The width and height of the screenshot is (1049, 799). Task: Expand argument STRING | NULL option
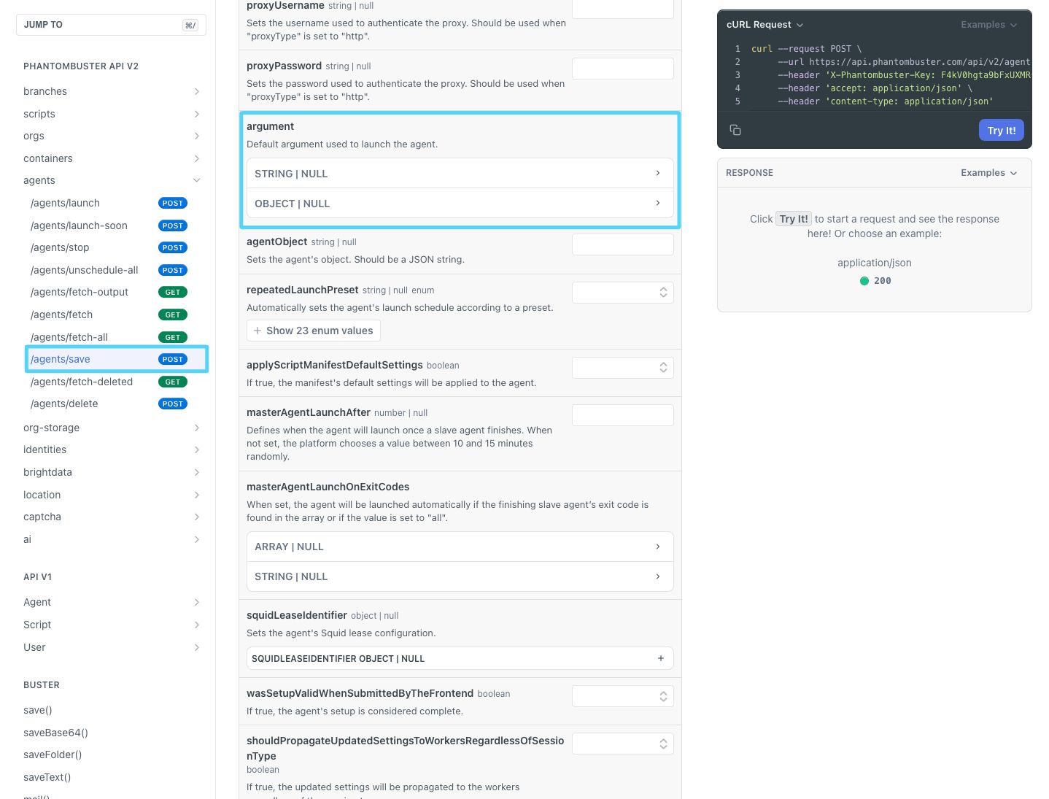point(460,174)
